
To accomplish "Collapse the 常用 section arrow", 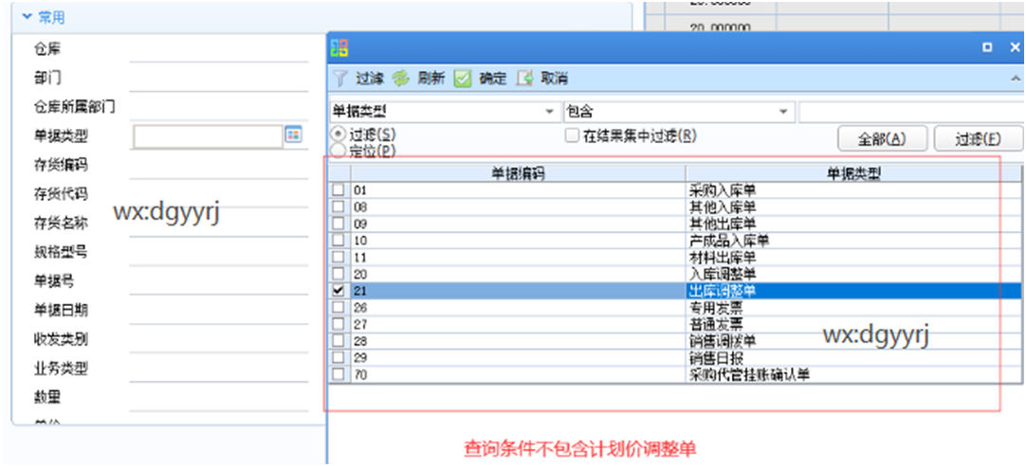I will pyautogui.click(x=27, y=17).
